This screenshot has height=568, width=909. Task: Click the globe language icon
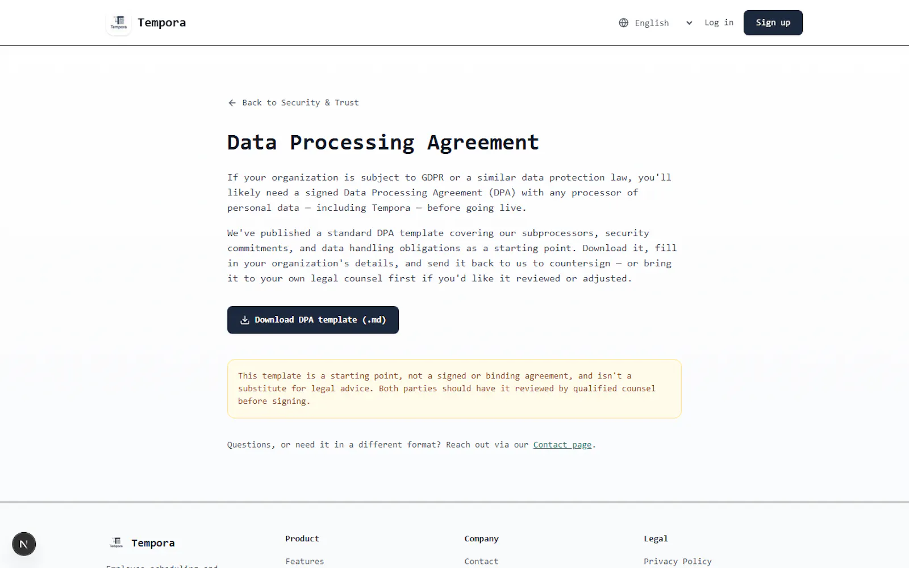[x=624, y=23]
